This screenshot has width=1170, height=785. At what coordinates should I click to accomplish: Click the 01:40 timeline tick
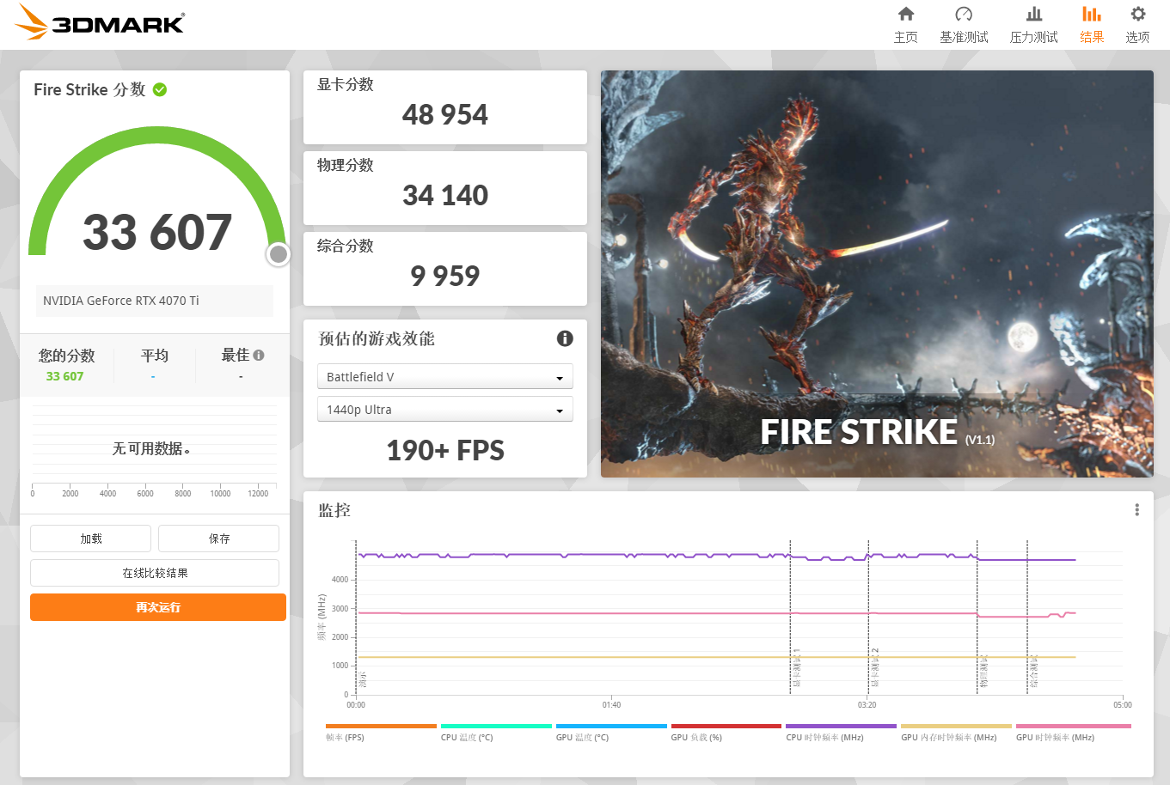(x=611, y=705)
